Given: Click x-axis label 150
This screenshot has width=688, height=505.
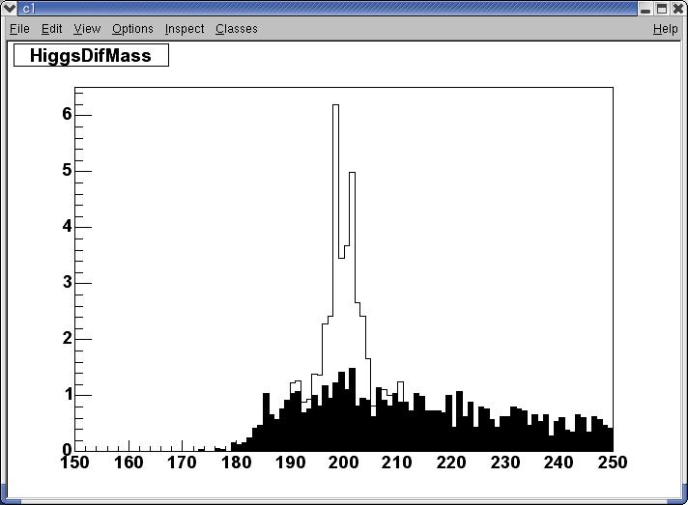Looking at the screenshot, I should click(74, 463).
